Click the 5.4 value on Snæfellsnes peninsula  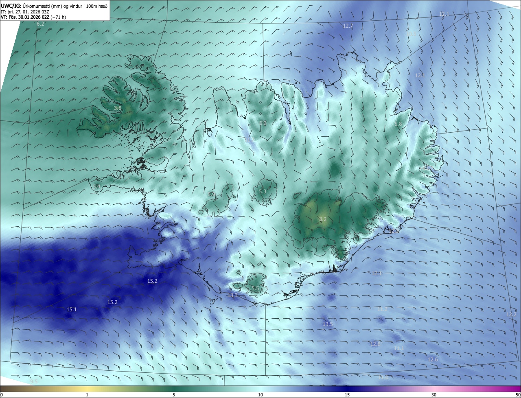click(96, 186)
